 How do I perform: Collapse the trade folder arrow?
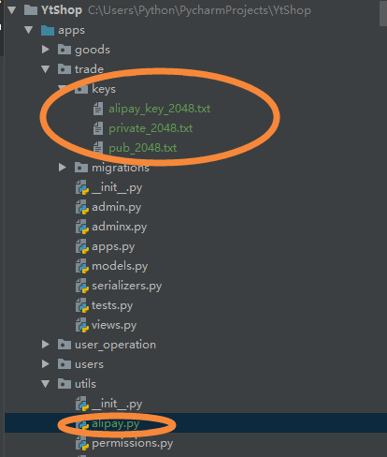tap(46, 69)
